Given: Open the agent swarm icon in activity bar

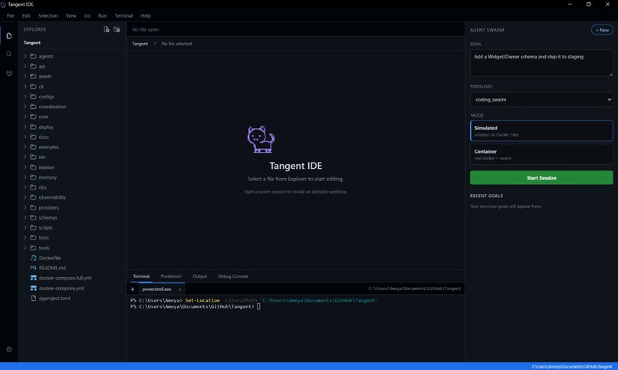Looking at the screenshot, I should (9, 73).
